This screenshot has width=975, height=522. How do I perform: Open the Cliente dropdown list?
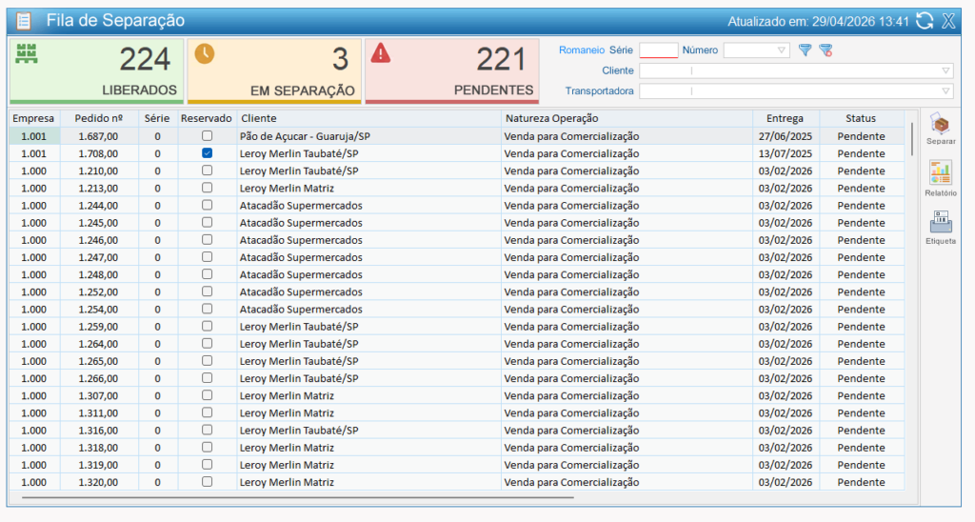pyautogui.click(x=945, y=70)
